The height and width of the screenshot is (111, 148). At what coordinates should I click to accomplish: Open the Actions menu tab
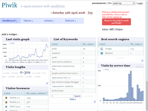pos(52,21)
